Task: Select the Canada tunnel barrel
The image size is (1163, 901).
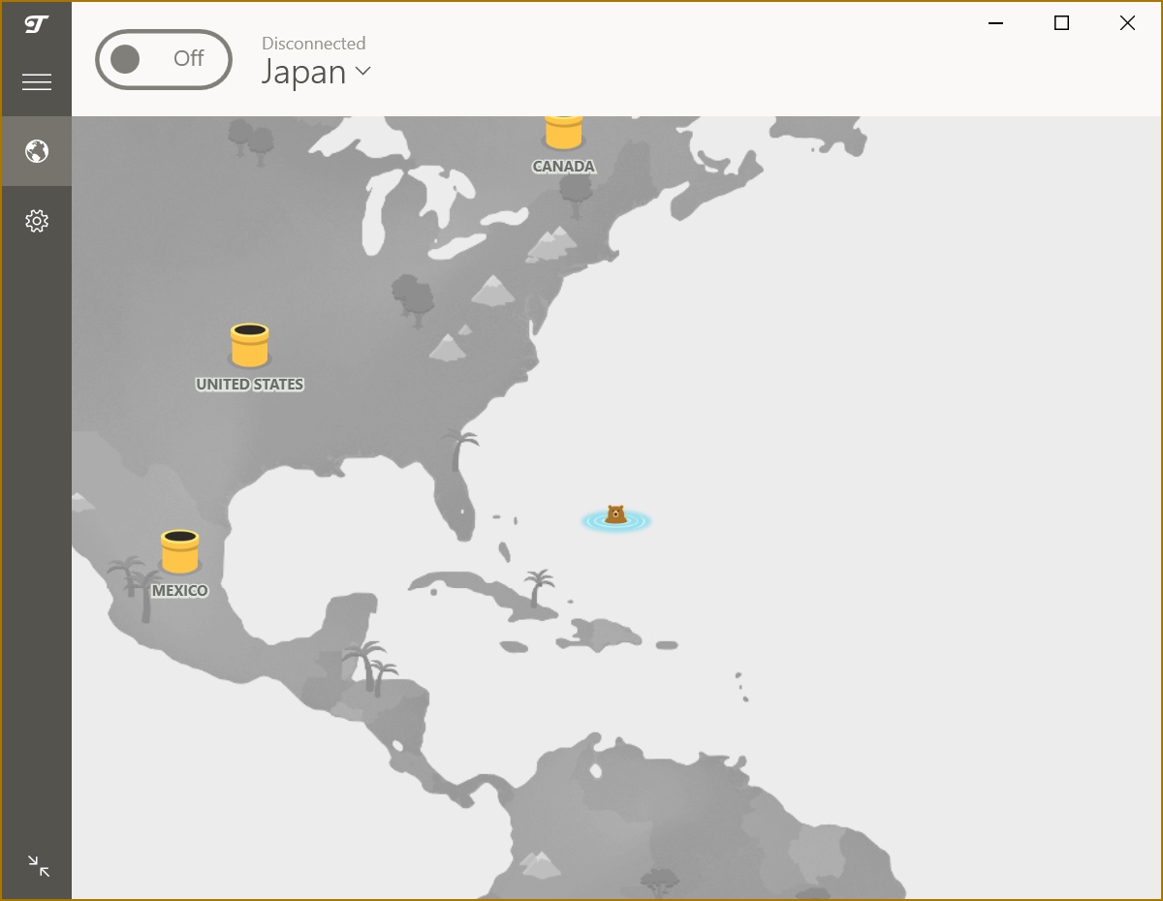Action: click(x=563, y=133)
